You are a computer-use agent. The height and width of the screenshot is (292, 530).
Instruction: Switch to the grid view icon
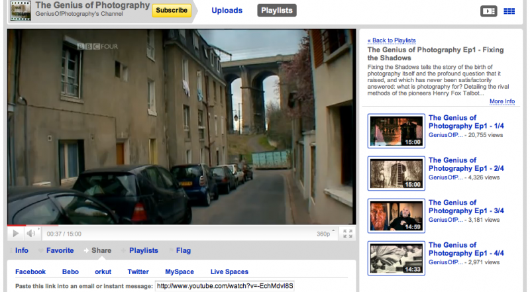(x=509, y=11)
